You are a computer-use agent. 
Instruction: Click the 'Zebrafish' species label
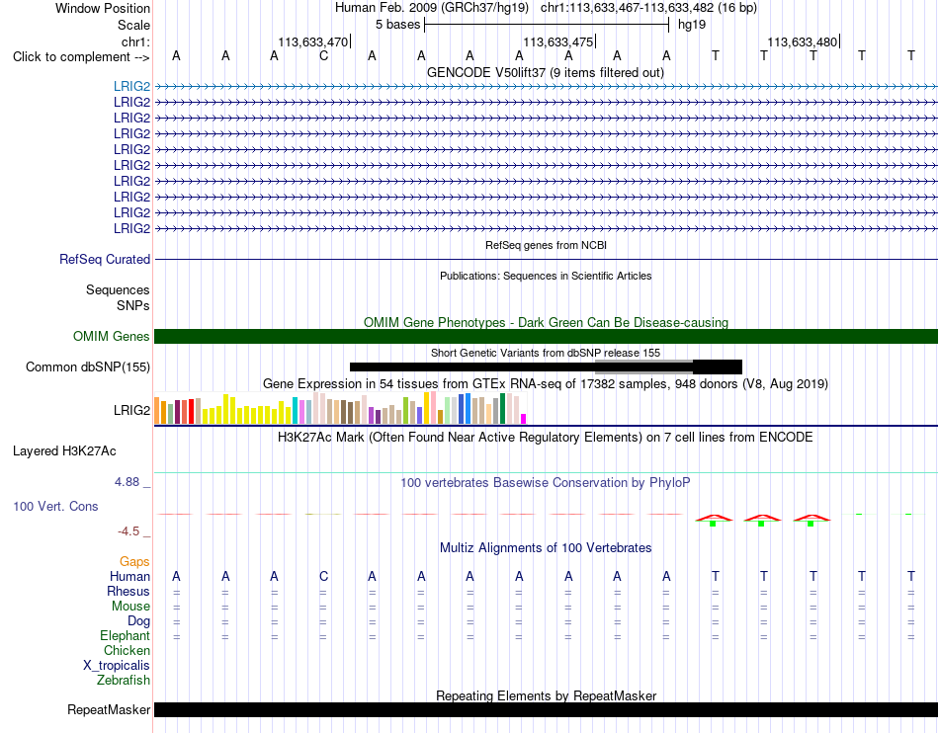coord(124,681)
